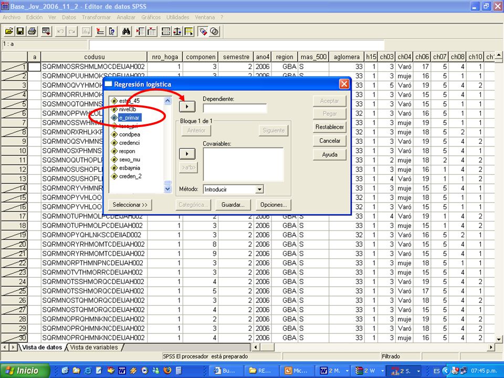Click the Go to chart toolbar icon
Screen dimensions: 504x378
(86, 31)
